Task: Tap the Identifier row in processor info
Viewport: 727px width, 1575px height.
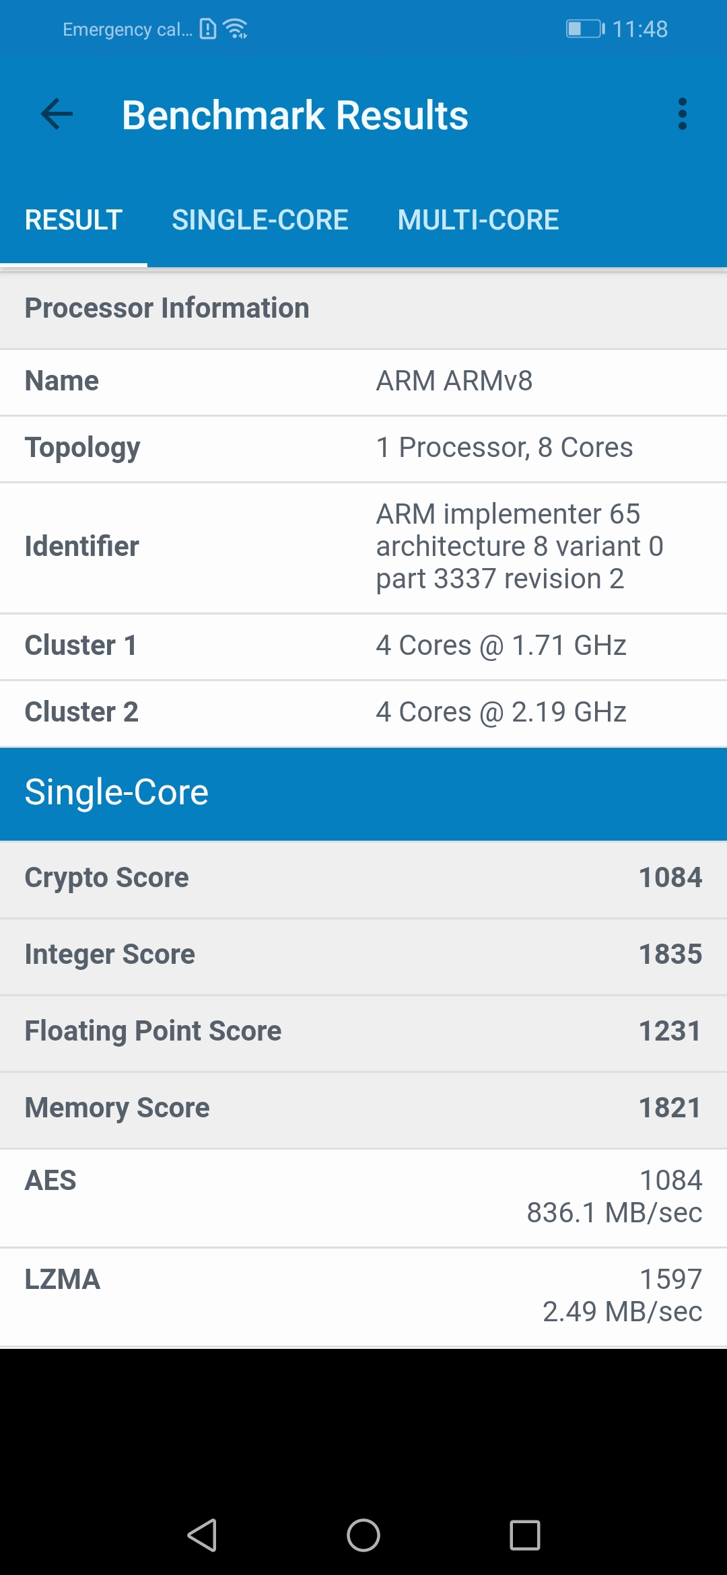Action: [363, 547]
